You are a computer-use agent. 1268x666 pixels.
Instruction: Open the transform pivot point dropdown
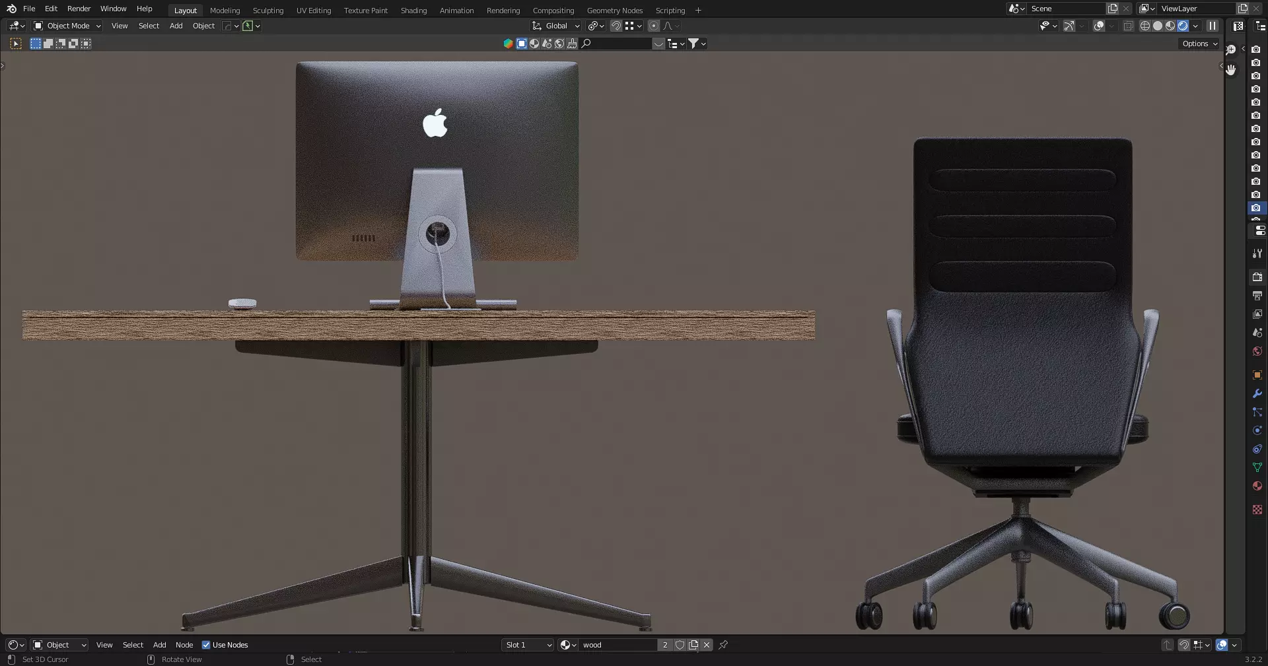click(x=596, y=26)
